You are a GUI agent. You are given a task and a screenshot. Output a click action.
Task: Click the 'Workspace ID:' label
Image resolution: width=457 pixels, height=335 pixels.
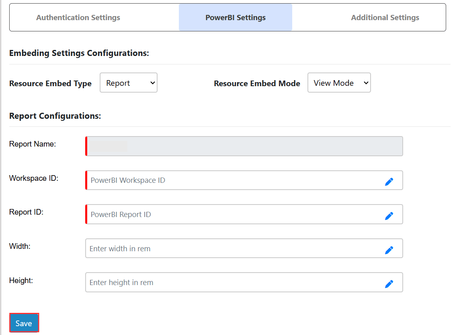click(34, 178)
